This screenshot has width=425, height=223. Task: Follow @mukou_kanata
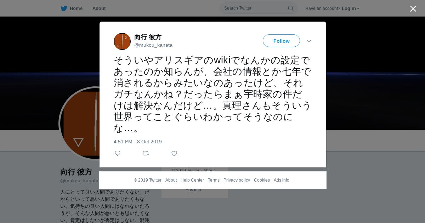pyautogui.click(x=281, y=41)
